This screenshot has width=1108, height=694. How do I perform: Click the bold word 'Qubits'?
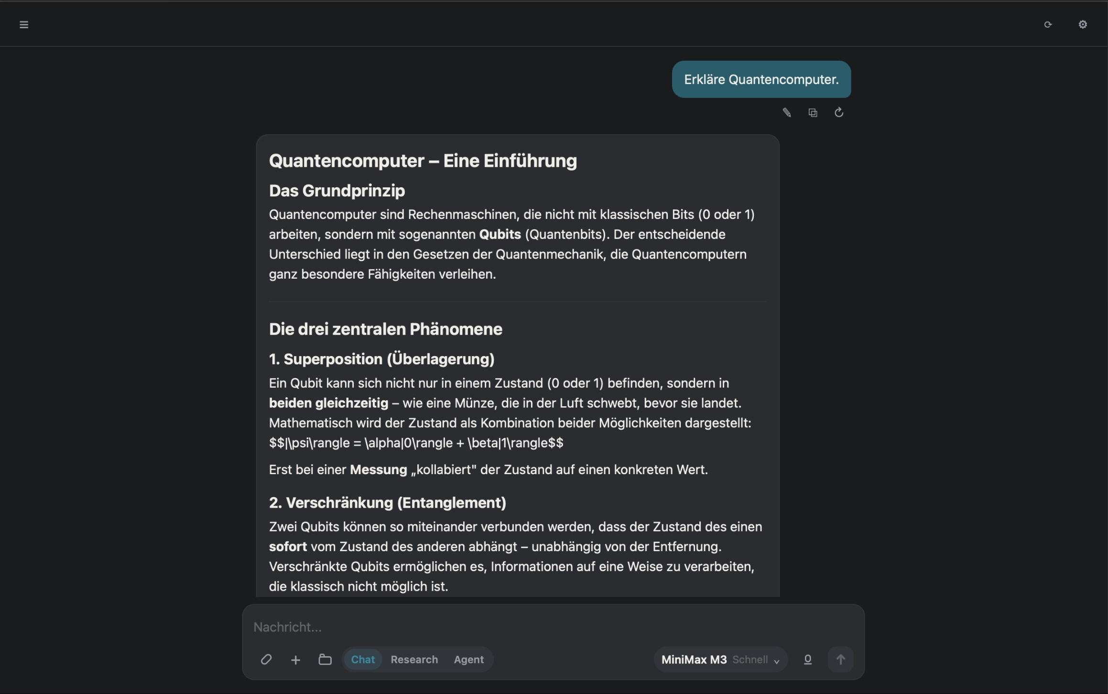(500, 234)
